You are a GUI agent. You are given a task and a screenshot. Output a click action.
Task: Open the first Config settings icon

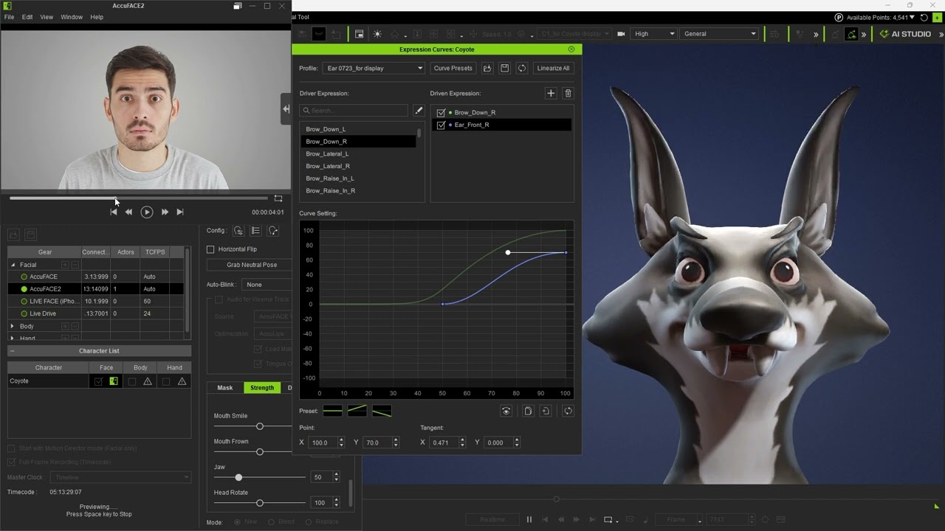coord(238,231)
